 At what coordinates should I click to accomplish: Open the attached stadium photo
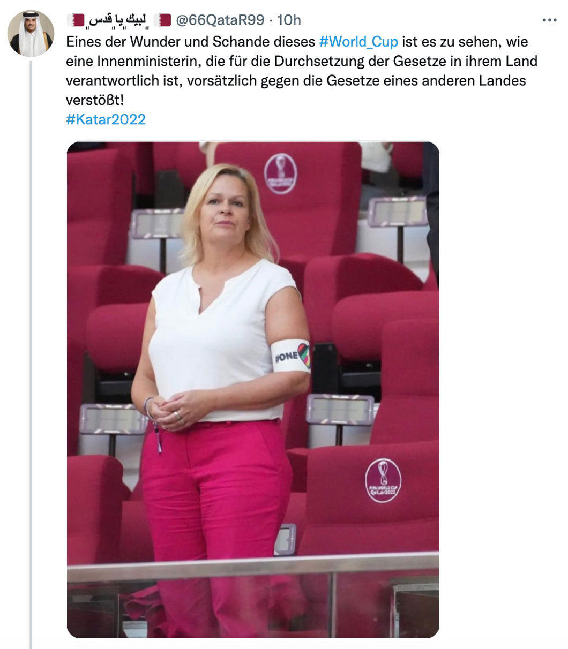pos(253,390)
